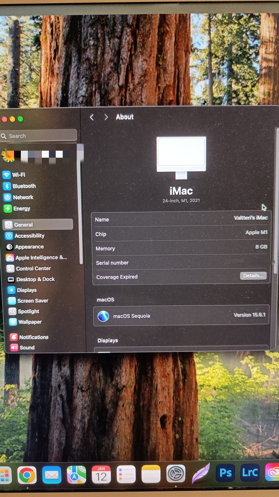The image size is (279, 497).
Task: Click the macOS Sequoia logo icon
Action: pos(103,316)
